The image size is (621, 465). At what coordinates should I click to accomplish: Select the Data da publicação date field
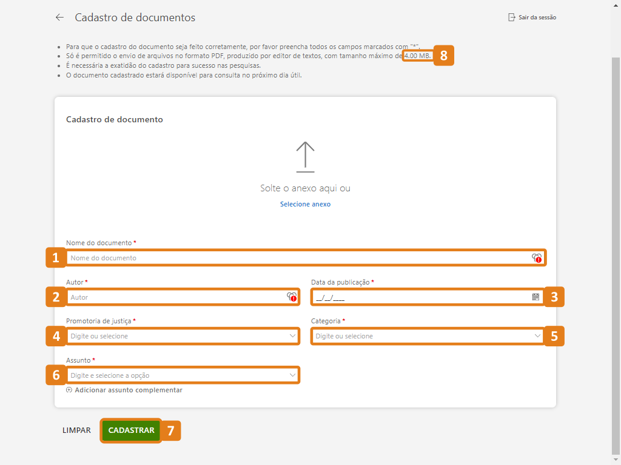[x=418, y=297]
